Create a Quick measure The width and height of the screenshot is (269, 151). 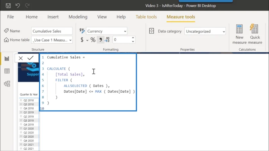(x=255, y=34)
